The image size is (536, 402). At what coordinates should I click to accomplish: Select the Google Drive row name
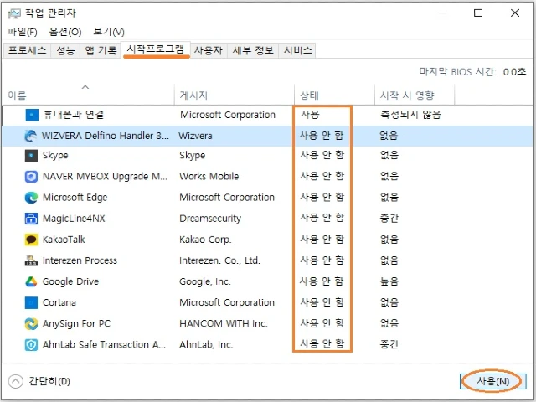click(x=70, y=281)
